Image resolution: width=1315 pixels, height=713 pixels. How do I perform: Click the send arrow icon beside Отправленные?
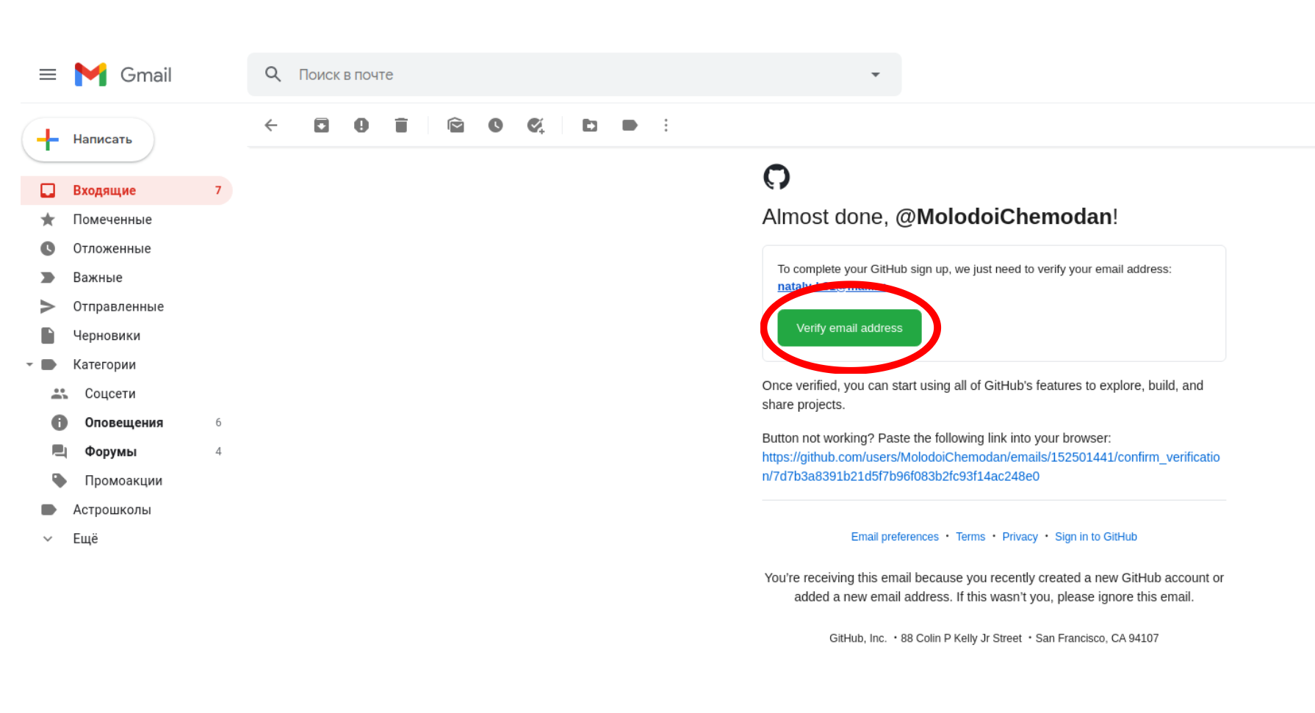[48, 307]
